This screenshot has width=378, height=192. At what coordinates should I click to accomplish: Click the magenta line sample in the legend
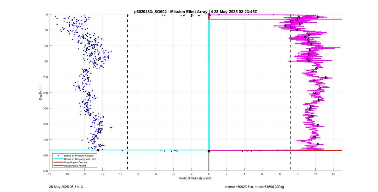coord(58,166)
